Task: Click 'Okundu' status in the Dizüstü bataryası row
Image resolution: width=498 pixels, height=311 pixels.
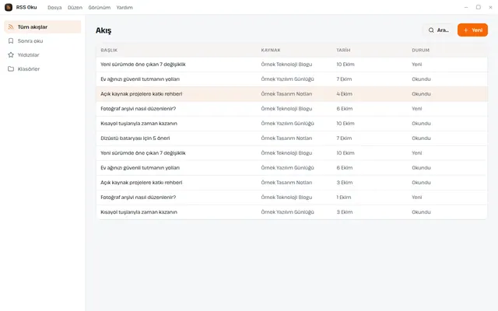Action: 421,138
